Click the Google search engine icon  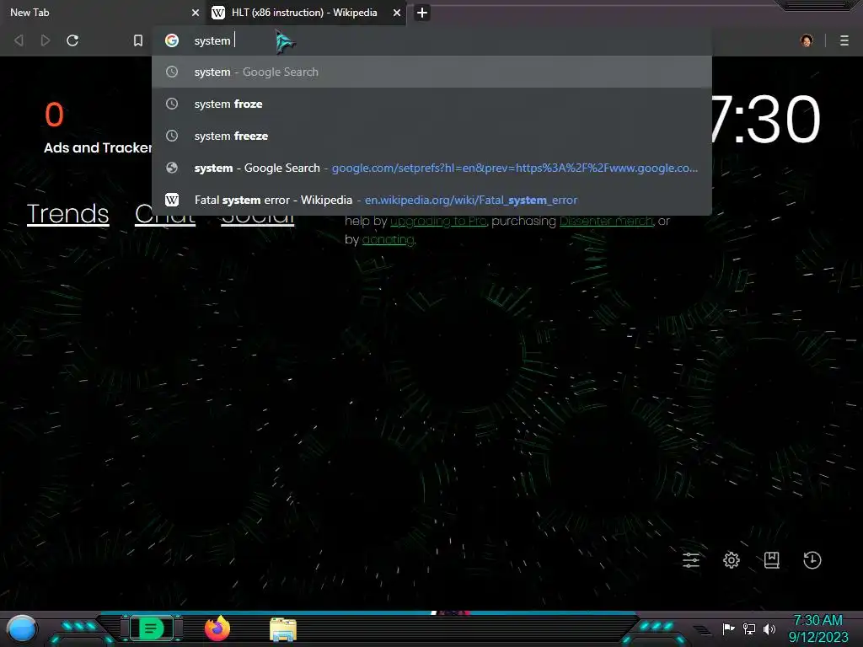click(172, 40)
